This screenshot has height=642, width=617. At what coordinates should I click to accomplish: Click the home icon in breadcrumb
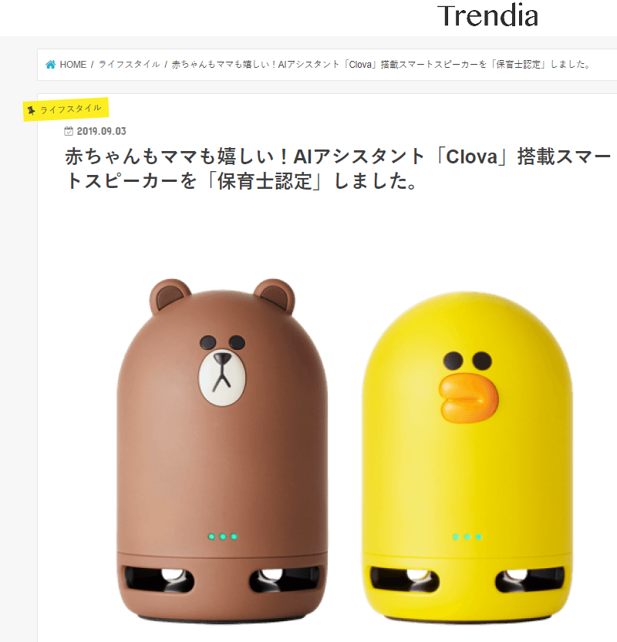coord(50,65)
